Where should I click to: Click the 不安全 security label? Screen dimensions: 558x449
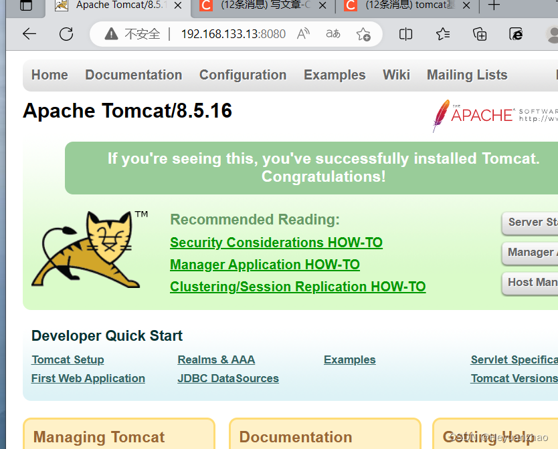tap(143, 34)
